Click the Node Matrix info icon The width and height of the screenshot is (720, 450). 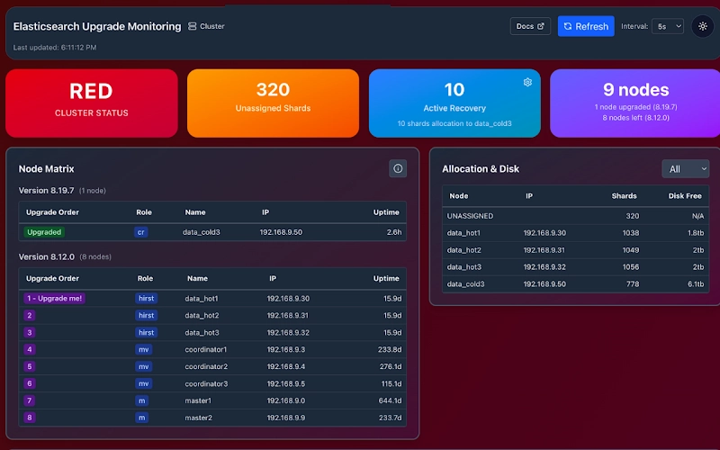(x=398, y=168)
